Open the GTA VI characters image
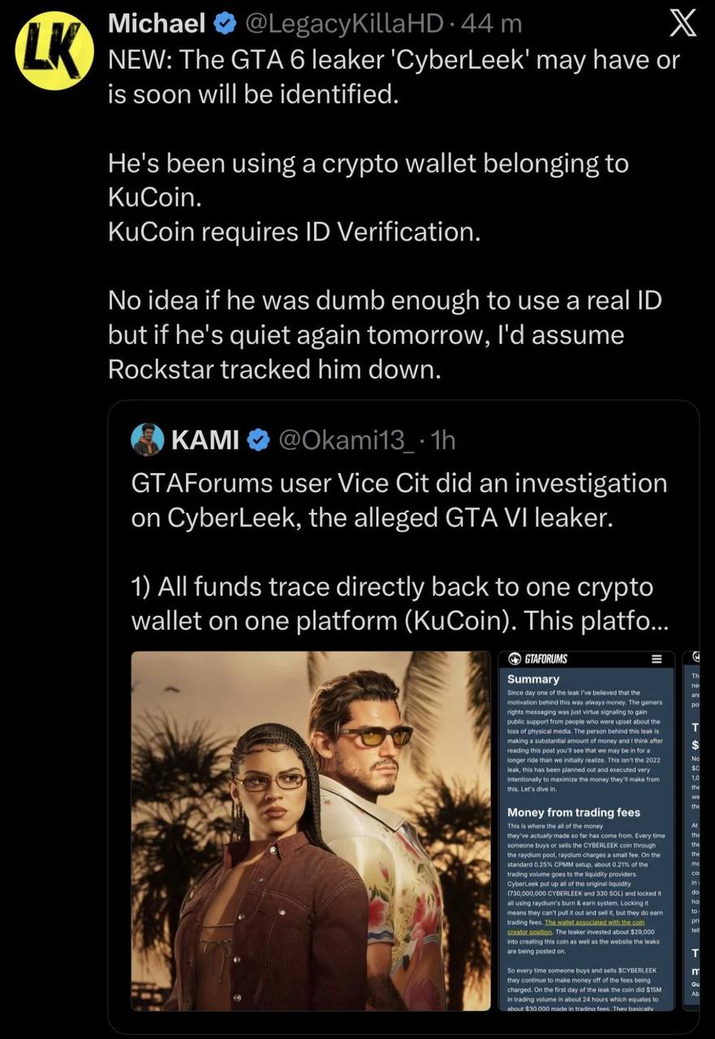 click(311, 830)
